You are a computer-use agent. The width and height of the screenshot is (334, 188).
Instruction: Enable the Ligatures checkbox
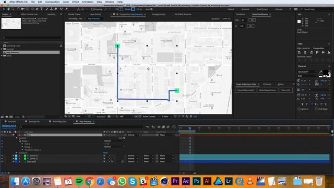coord(299,109)
